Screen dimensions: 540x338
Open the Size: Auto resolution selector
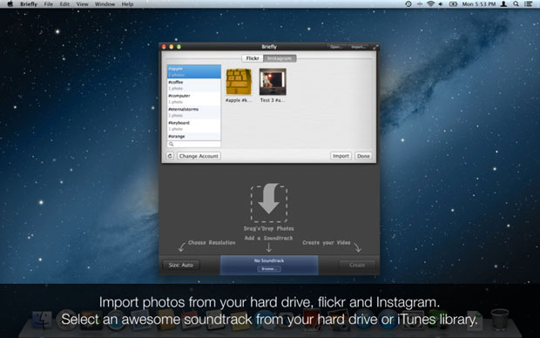coord(181,265)
